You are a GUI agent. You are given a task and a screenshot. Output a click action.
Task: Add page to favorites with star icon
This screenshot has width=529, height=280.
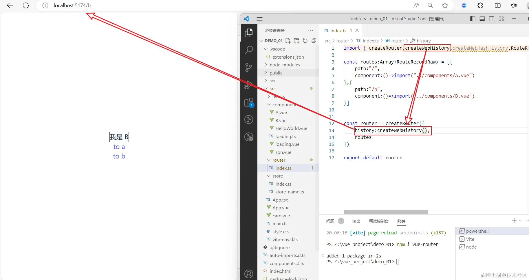click(445, 5)
